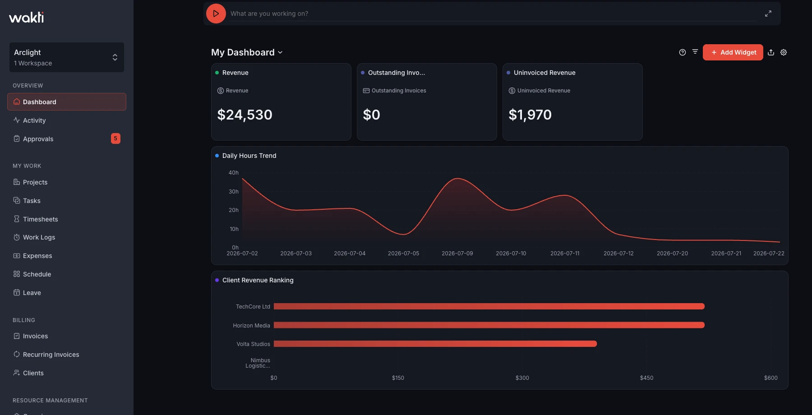Open Projects from the sidebar
The height and width of the screenshot is (415, 812).
[x=67, y=182]
